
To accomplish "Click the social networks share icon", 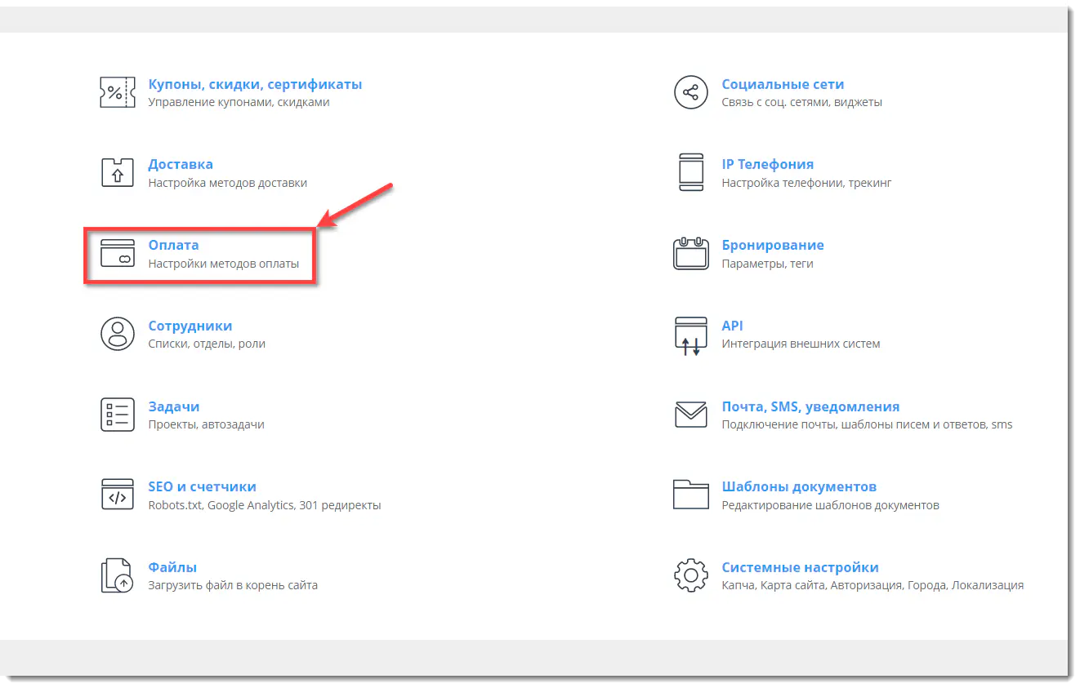I will click(x=690, y=92).
